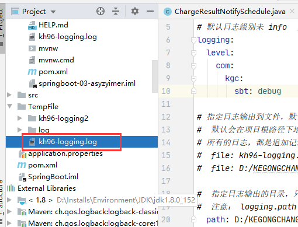
Task: Select the kh96-logging2 folder
Action: point(63,118)
